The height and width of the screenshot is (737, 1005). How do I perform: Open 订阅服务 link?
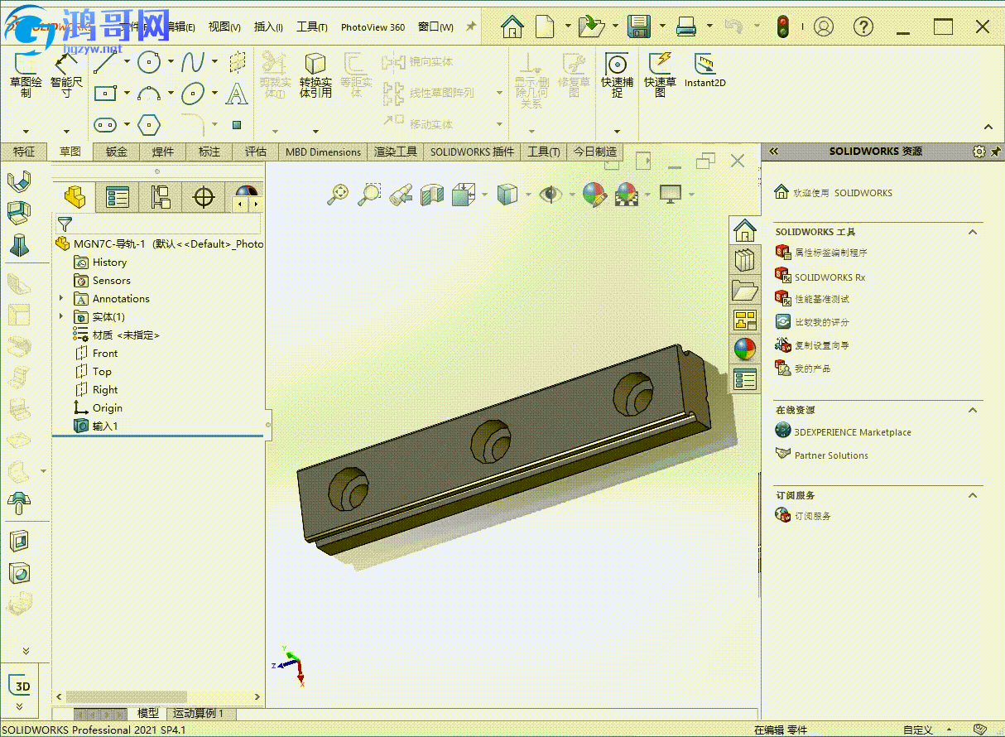tap(812, 516)
